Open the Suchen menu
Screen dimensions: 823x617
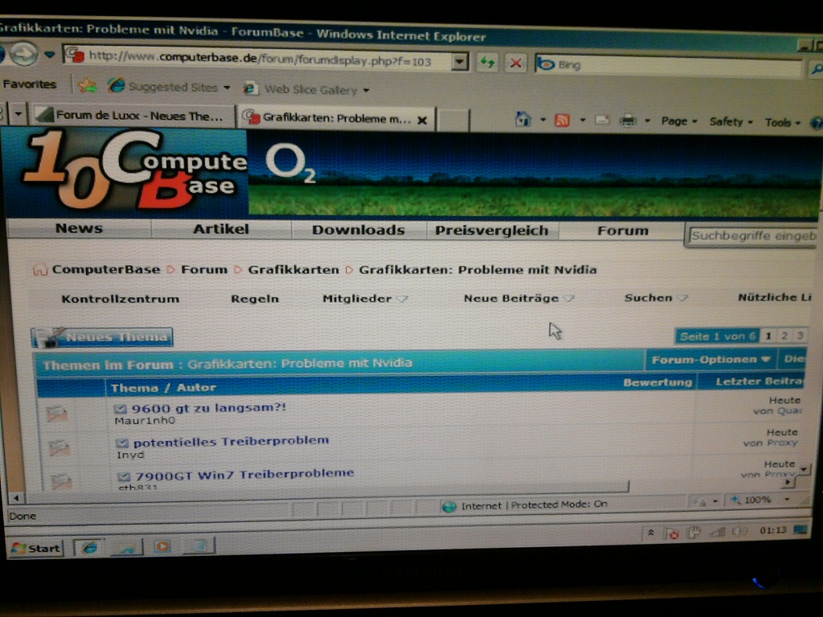[656, 297]
